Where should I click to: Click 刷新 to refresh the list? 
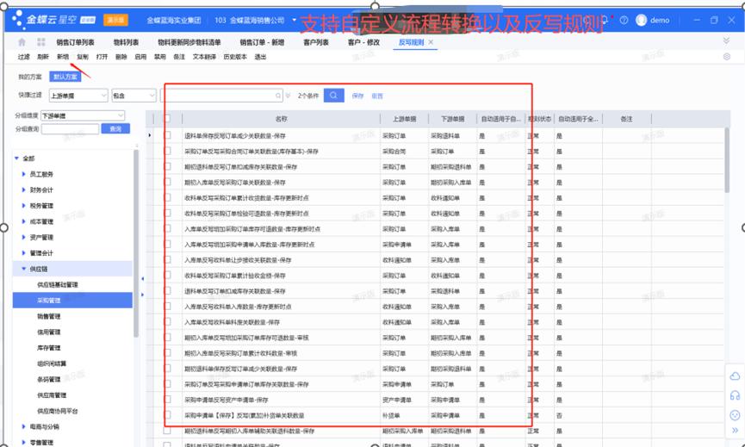43,57
